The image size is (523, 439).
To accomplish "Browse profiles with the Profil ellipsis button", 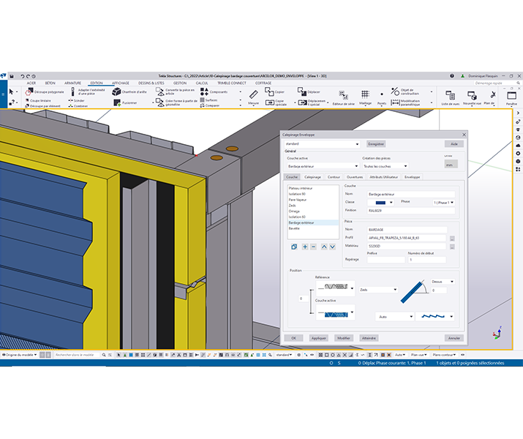I will tap(452, 238).
